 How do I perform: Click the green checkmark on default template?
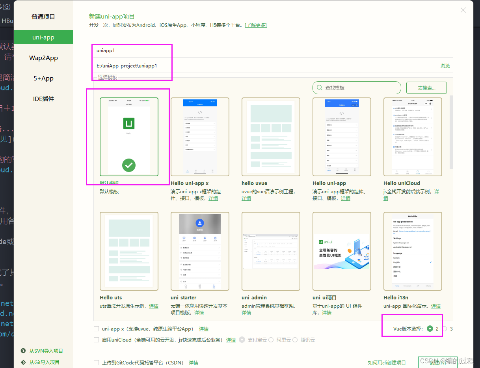click(x=129, y=165)
